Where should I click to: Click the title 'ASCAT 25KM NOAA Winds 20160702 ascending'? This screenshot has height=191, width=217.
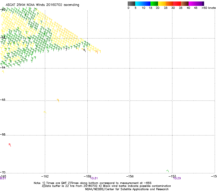point(42,5)
